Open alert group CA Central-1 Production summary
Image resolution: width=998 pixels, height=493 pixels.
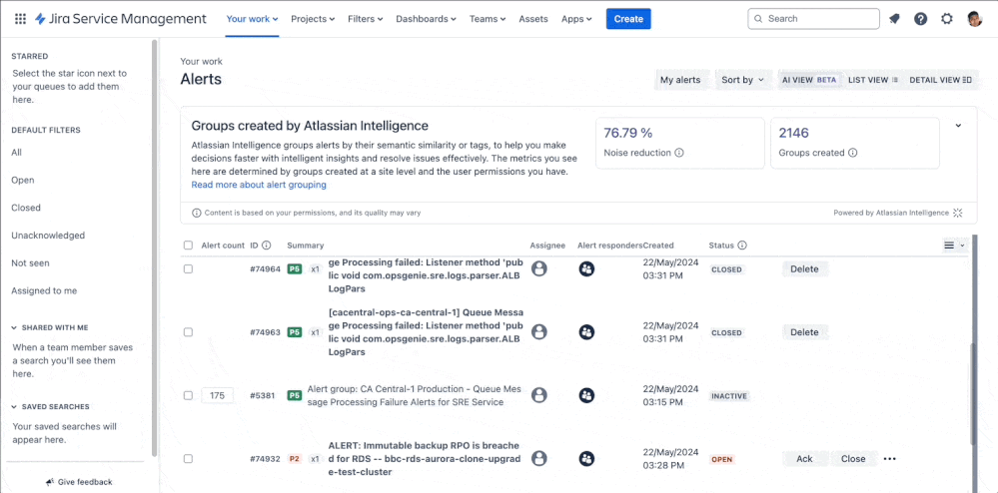click(415, 395)
